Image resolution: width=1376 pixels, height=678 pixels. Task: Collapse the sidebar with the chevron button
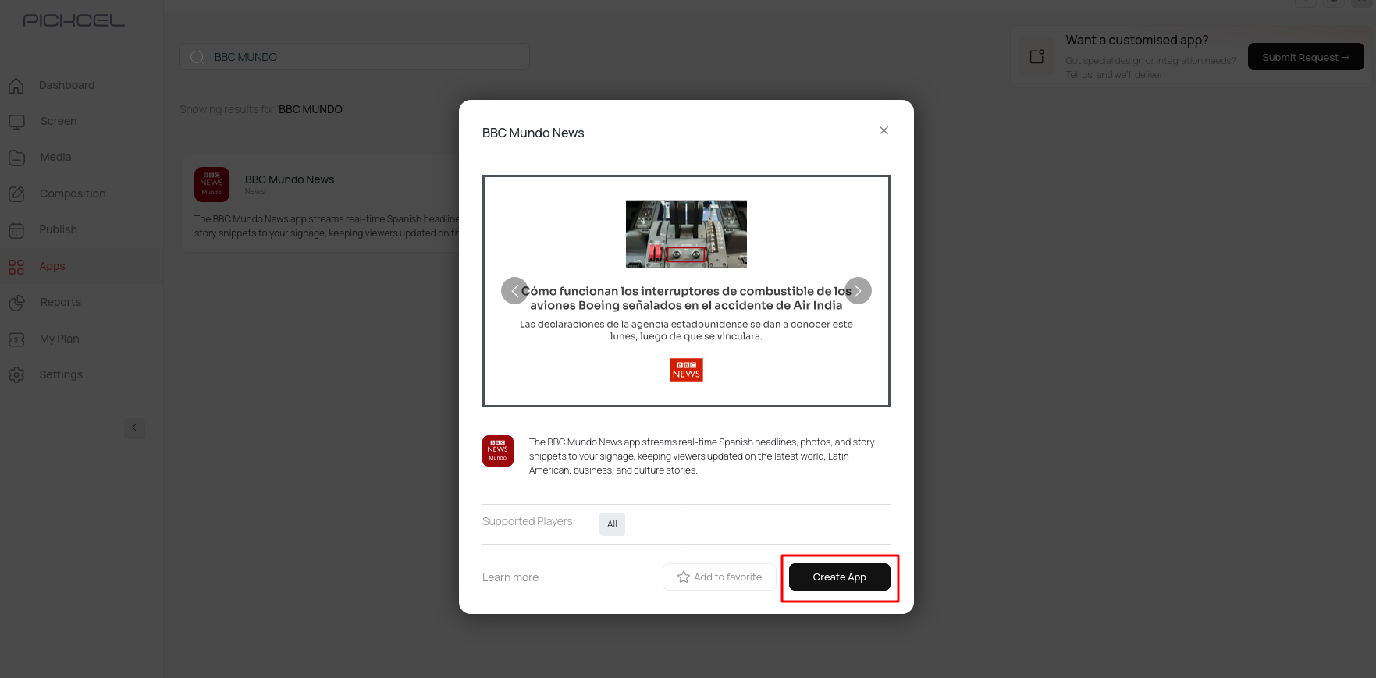point(134,428)
